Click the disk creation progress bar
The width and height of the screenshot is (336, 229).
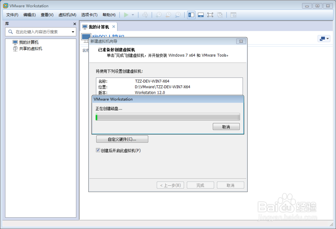[x=168, y=117]
